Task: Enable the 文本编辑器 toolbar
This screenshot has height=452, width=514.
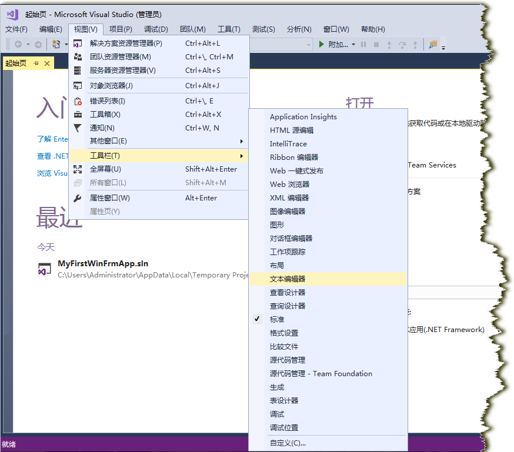Action: pos(328,279)
